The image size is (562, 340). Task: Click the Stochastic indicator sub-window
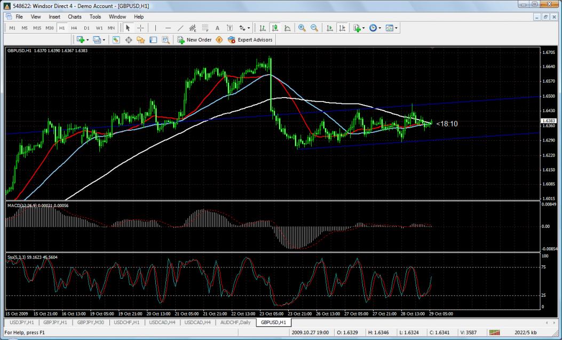click(267, 283)
